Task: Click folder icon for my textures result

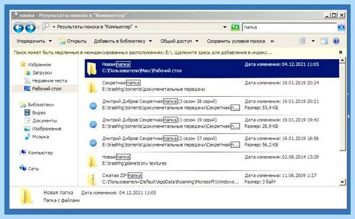Action: pyautogui.click(x=92, y=161)
